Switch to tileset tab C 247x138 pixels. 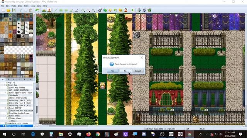14,79
